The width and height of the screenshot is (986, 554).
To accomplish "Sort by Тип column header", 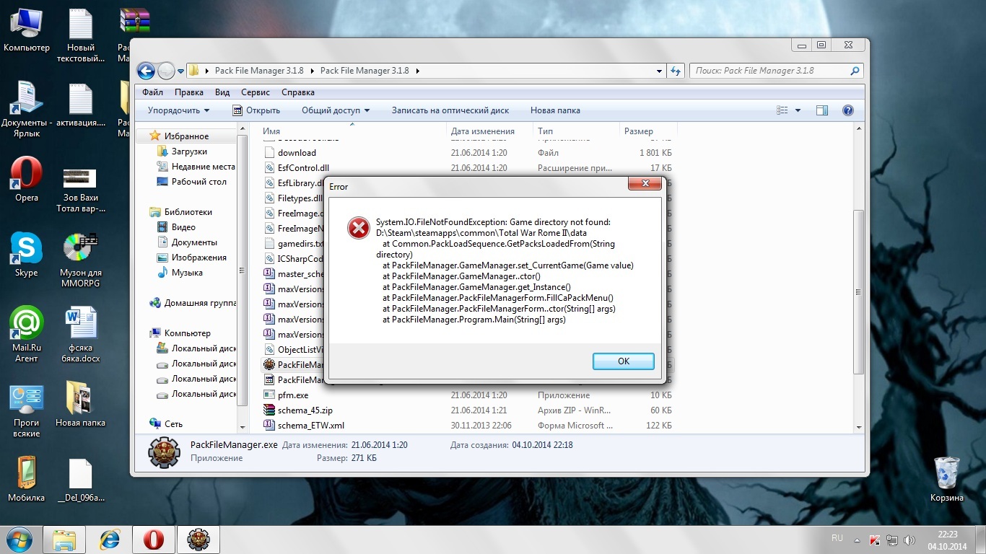I will pos(545,131).
